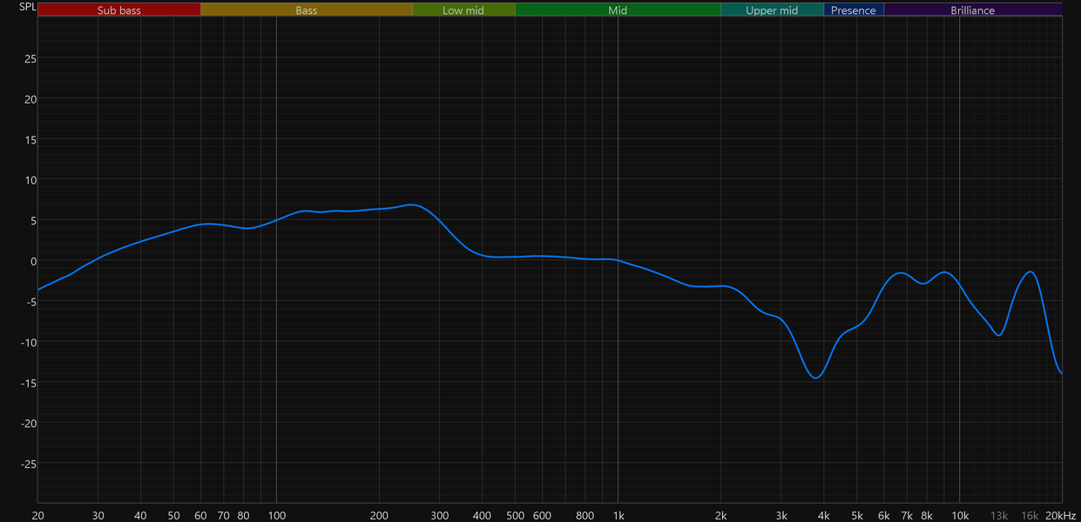This screenshot has width=1081, height=522.
Task: Click the 70 Hz frequency label
Action: pyautogui.click(x=224, y=515)
